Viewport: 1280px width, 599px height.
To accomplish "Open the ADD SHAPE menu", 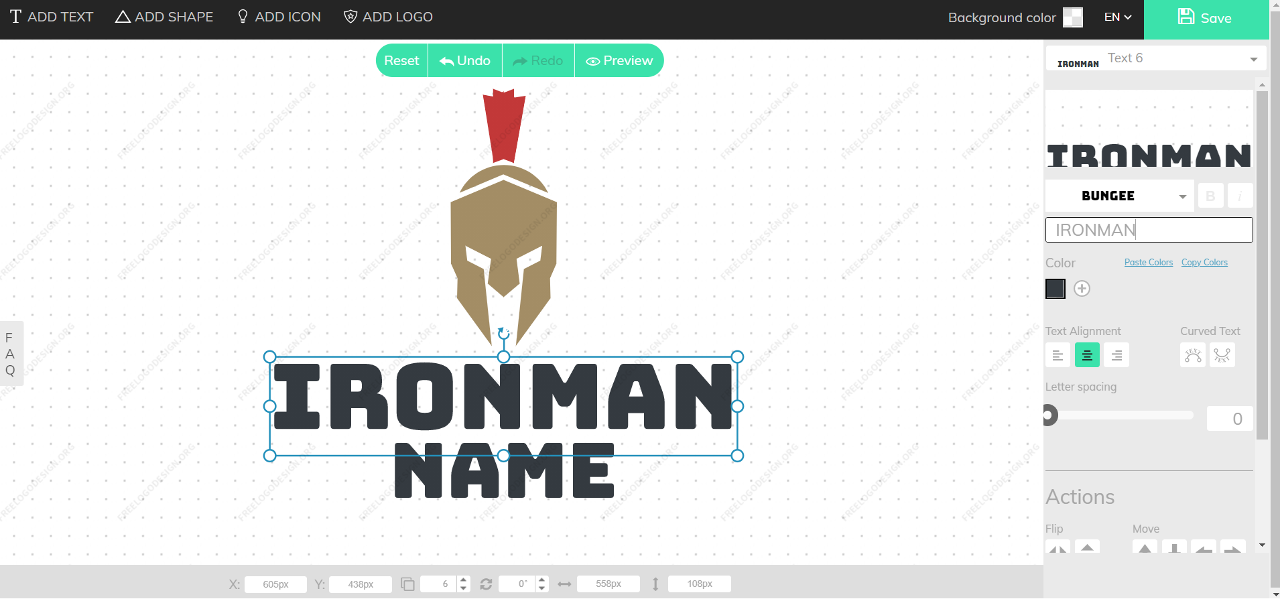I will tap(164, 17).
